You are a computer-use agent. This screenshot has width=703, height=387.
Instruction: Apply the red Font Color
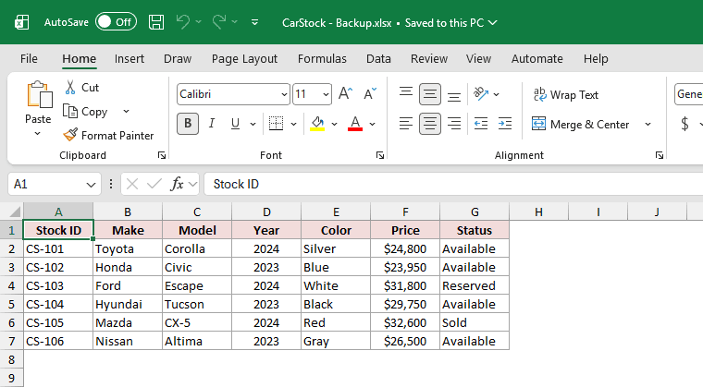coord(355,124)
